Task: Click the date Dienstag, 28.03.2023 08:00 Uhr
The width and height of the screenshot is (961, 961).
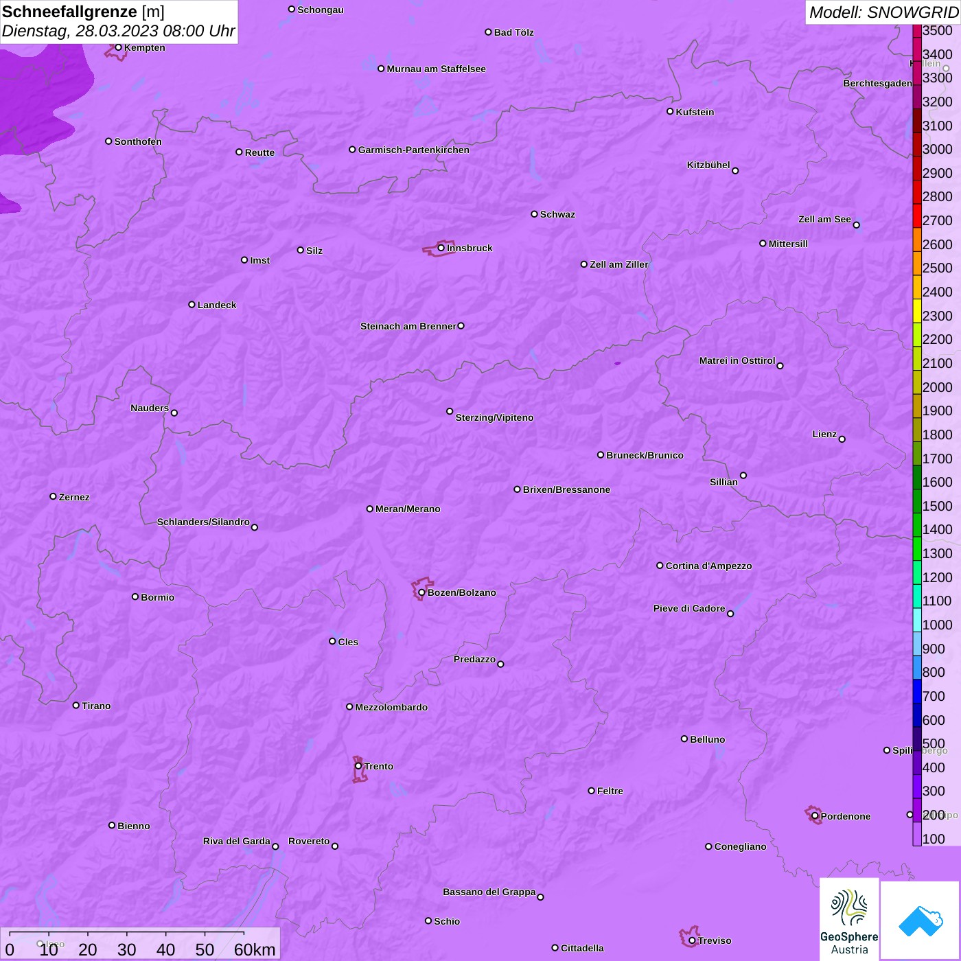Action: [x=118, y=31]
